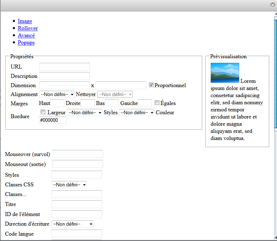The height and width of the screenshot is (241, 277).
Task: Toggle the Bordure checkbox
Action: tap(43, 112)
